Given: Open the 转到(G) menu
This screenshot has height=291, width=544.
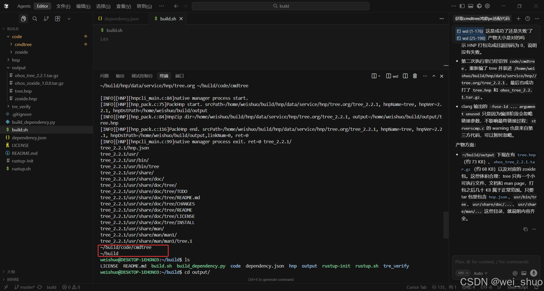Looking at the screenshot, I should point(144,6).
